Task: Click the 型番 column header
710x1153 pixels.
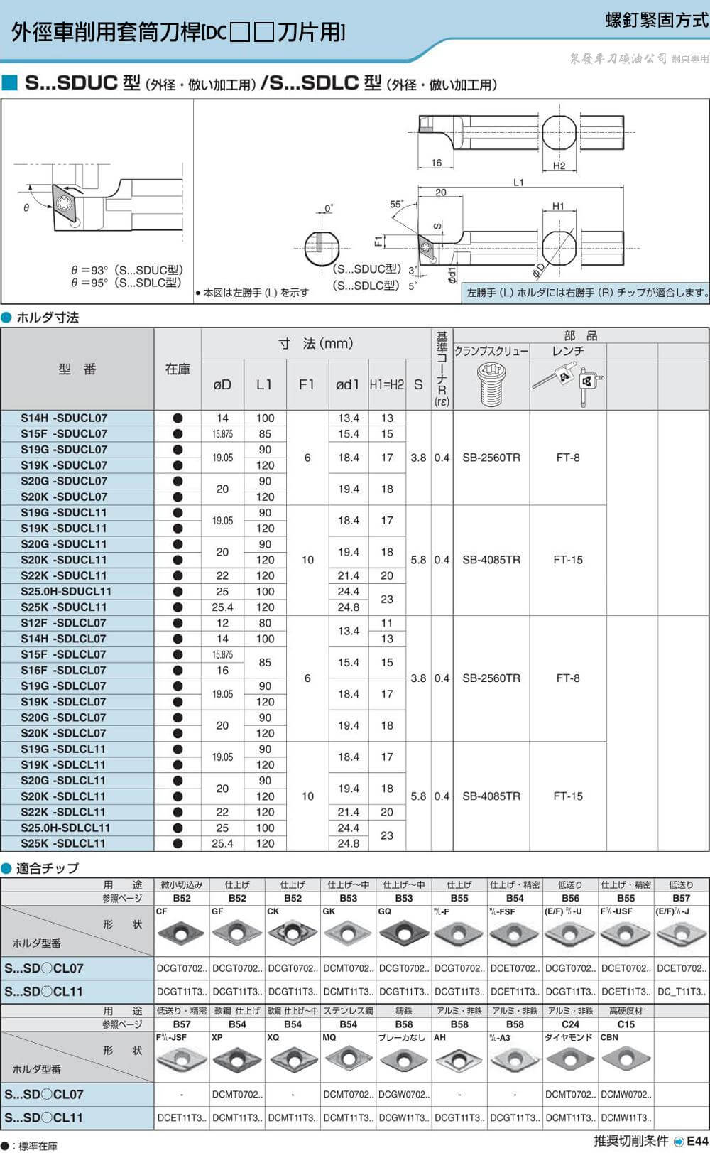Action: coord(77,369)
